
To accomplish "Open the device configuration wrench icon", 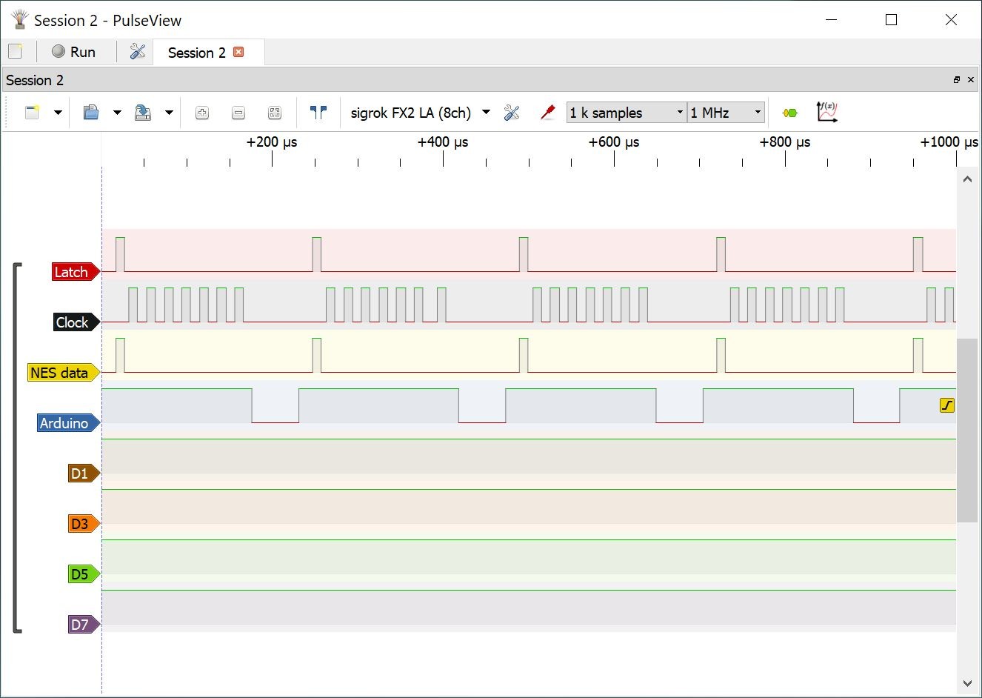I will click(512, 113).
